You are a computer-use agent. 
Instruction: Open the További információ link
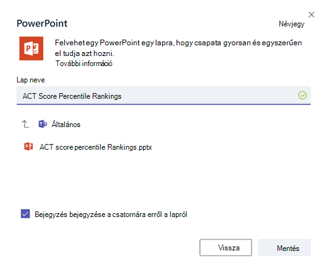pos(84,64)
